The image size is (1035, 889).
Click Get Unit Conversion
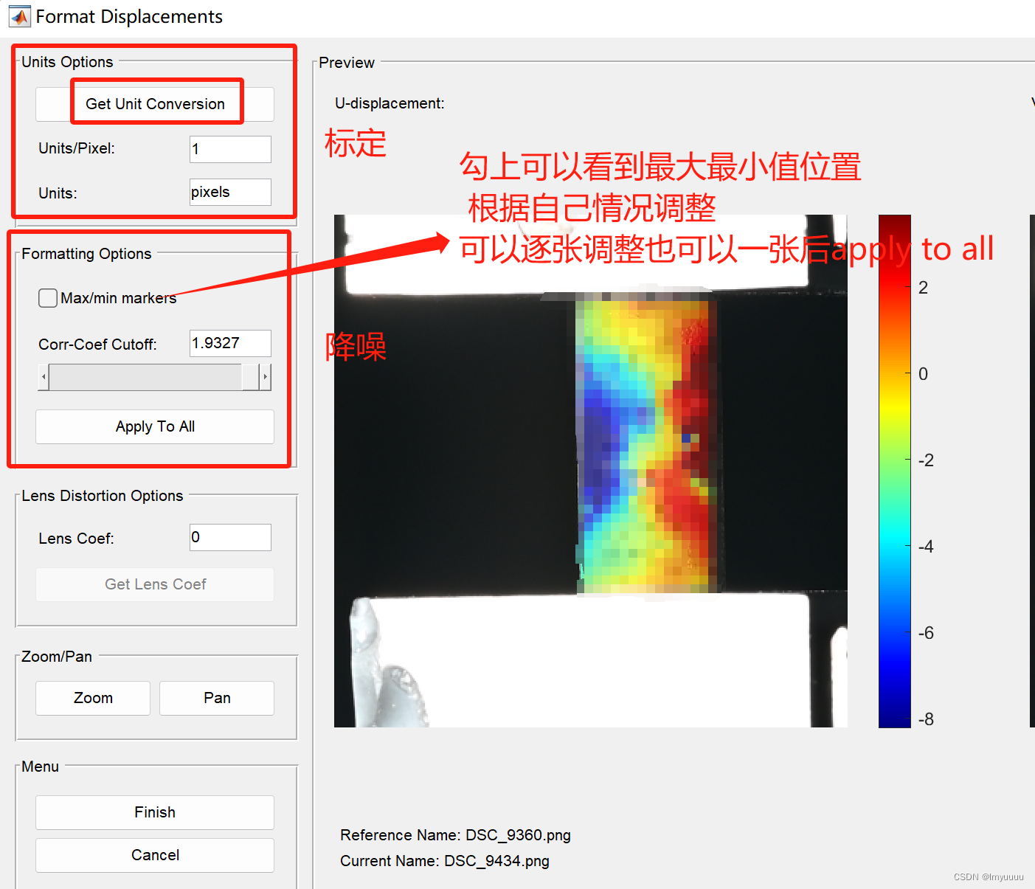point(156,103)
